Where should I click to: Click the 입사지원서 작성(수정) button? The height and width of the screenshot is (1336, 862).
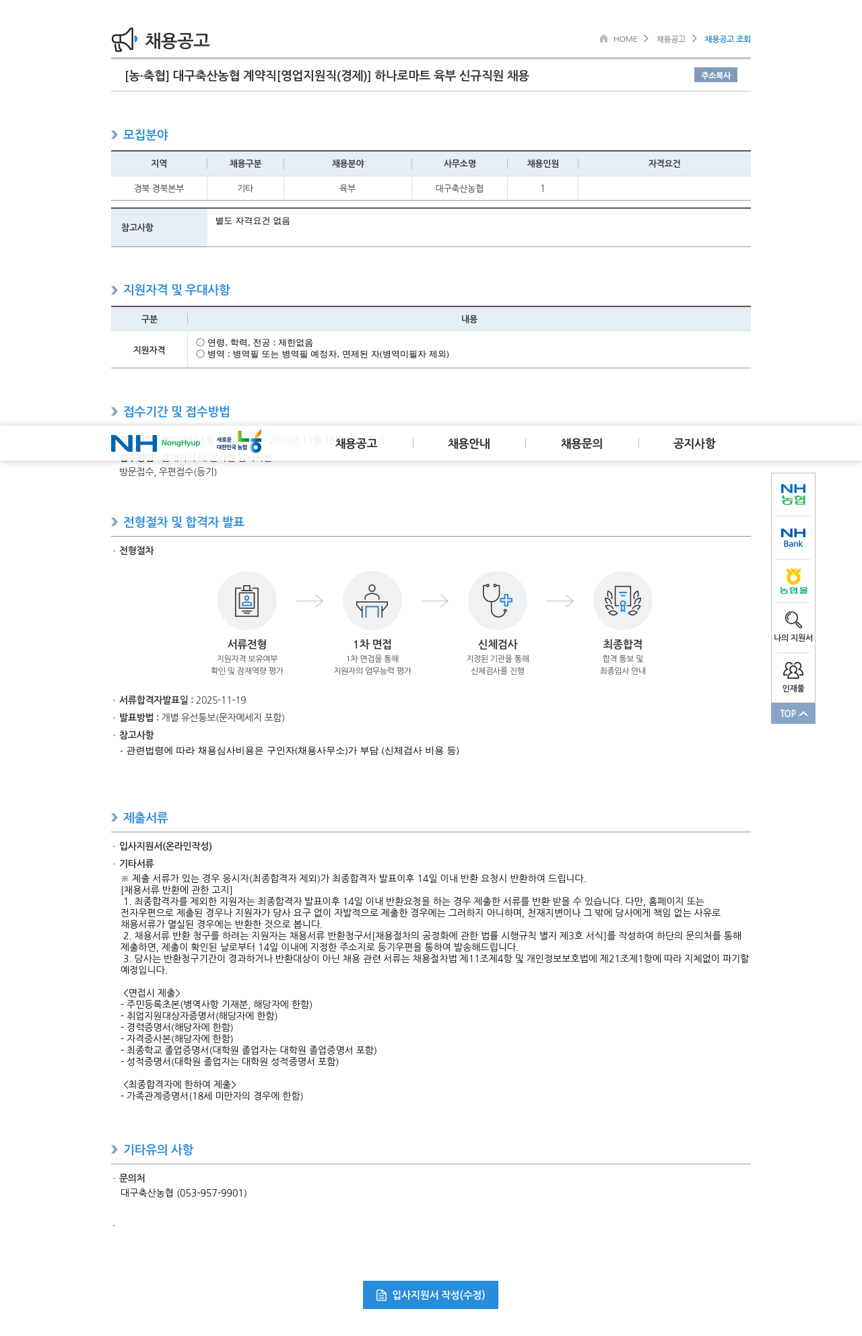[430, 1295]
